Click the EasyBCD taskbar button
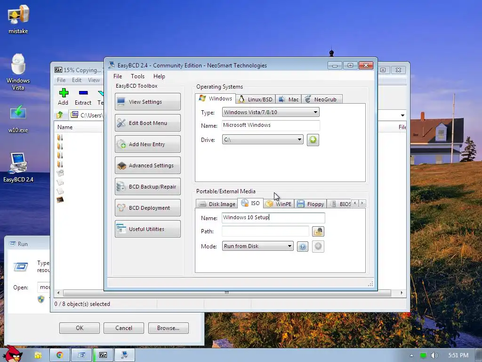The height and width of the screenshot is (362, 482). tap(124, 355)
